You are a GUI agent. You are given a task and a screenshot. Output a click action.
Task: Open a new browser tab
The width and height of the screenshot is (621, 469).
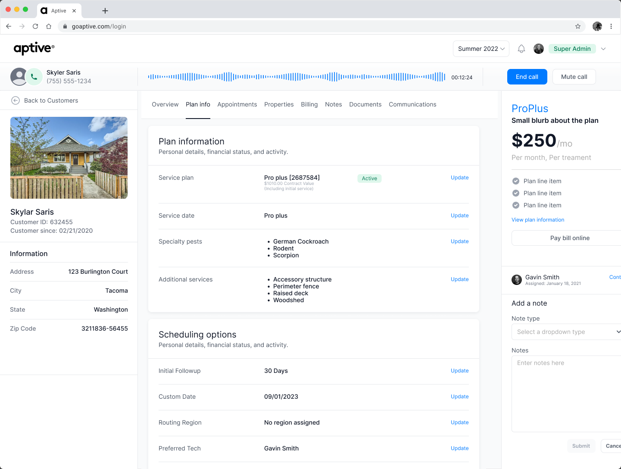coord(105,11)
